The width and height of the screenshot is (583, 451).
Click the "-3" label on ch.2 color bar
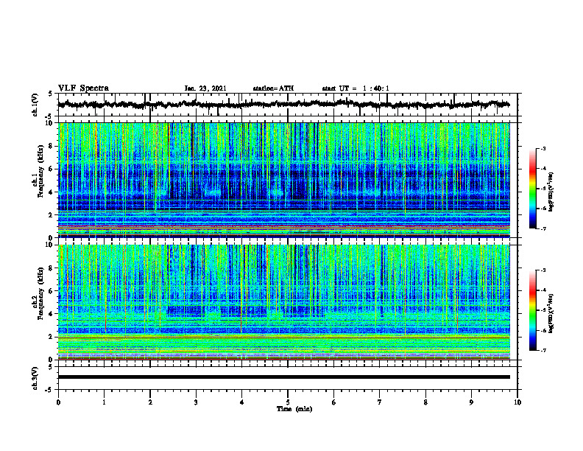543,270
